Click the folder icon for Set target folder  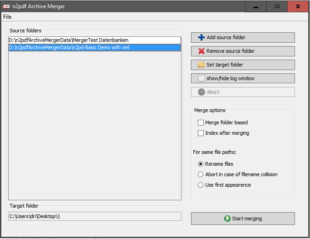201,65
